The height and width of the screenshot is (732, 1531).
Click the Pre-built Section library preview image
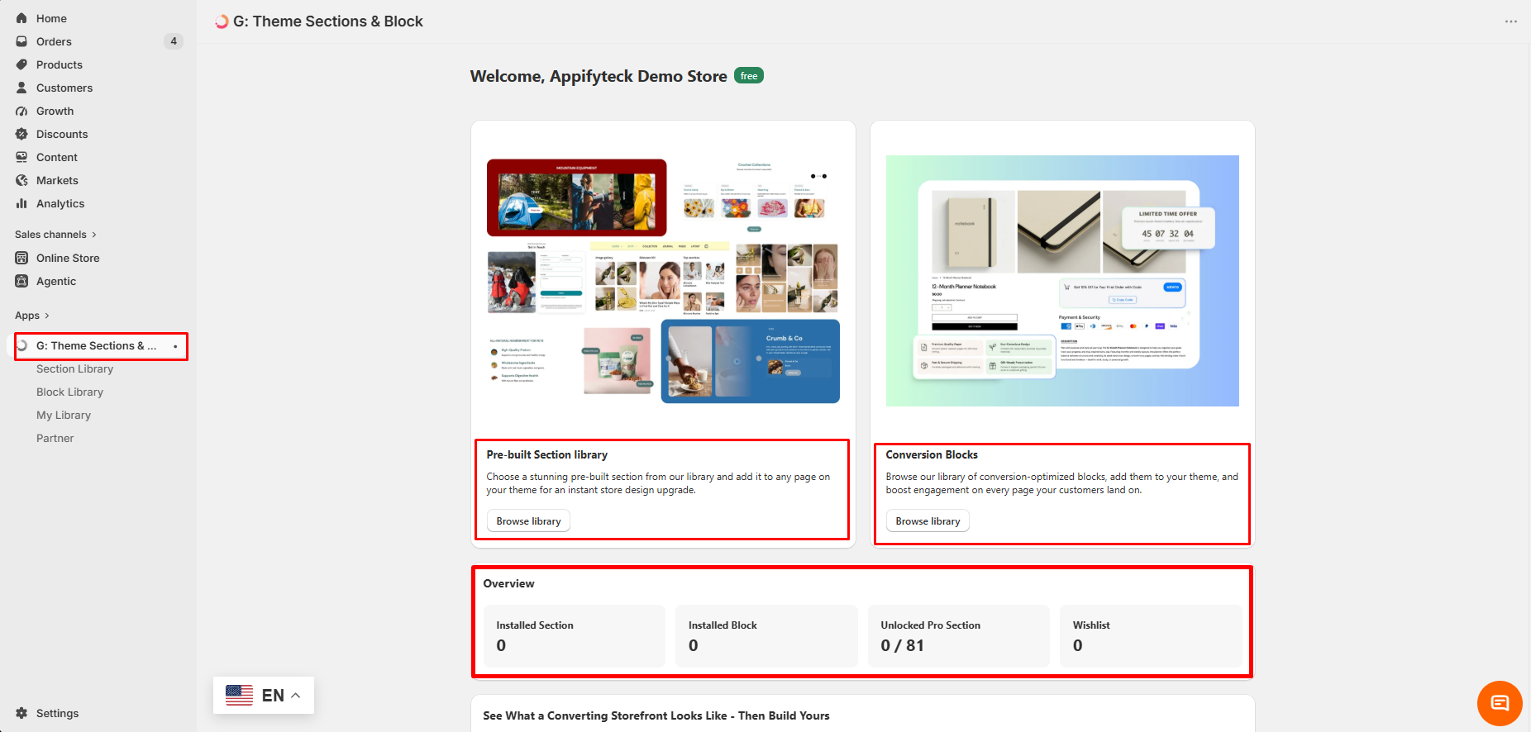(x=663, y=281)
